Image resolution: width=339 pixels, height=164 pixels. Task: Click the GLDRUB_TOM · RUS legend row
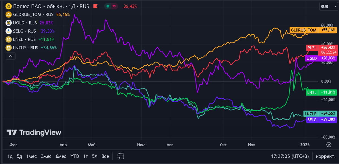pos(34,14)
